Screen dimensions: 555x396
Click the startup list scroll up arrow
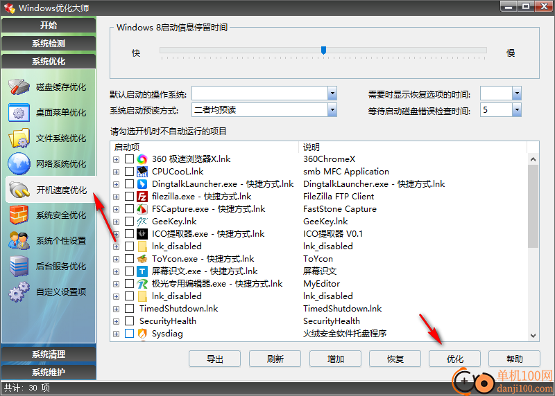[x=533, y=159]
